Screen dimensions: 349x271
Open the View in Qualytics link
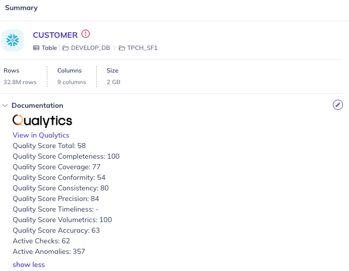(x=41, y=135)
